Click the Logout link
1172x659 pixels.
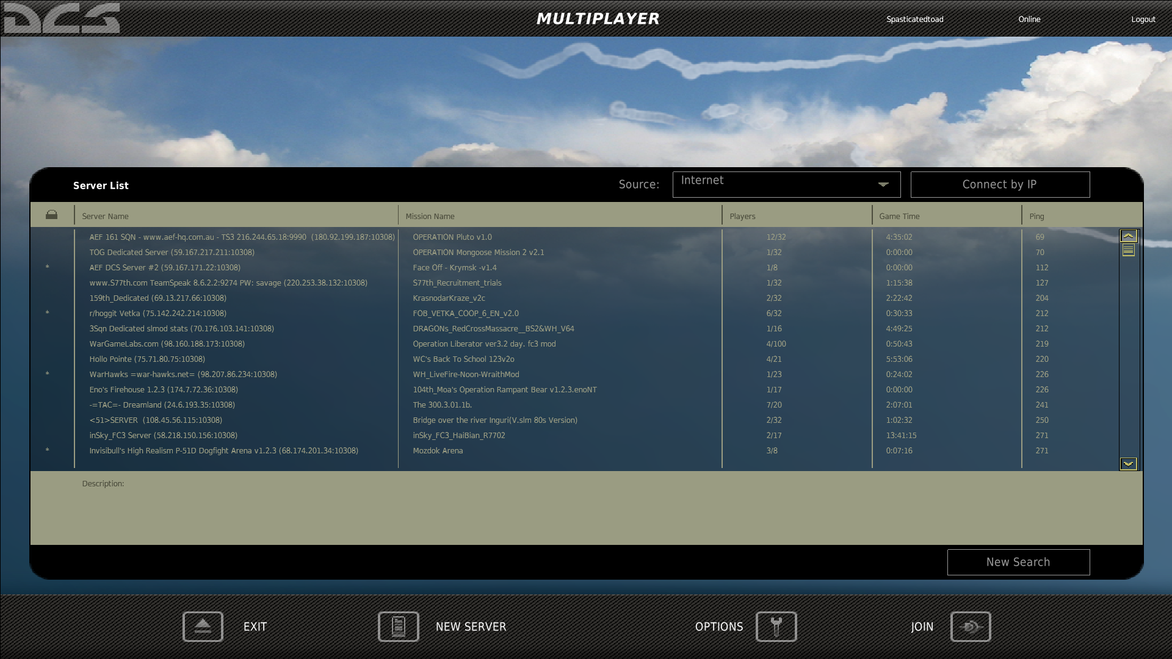point(1143,19)
